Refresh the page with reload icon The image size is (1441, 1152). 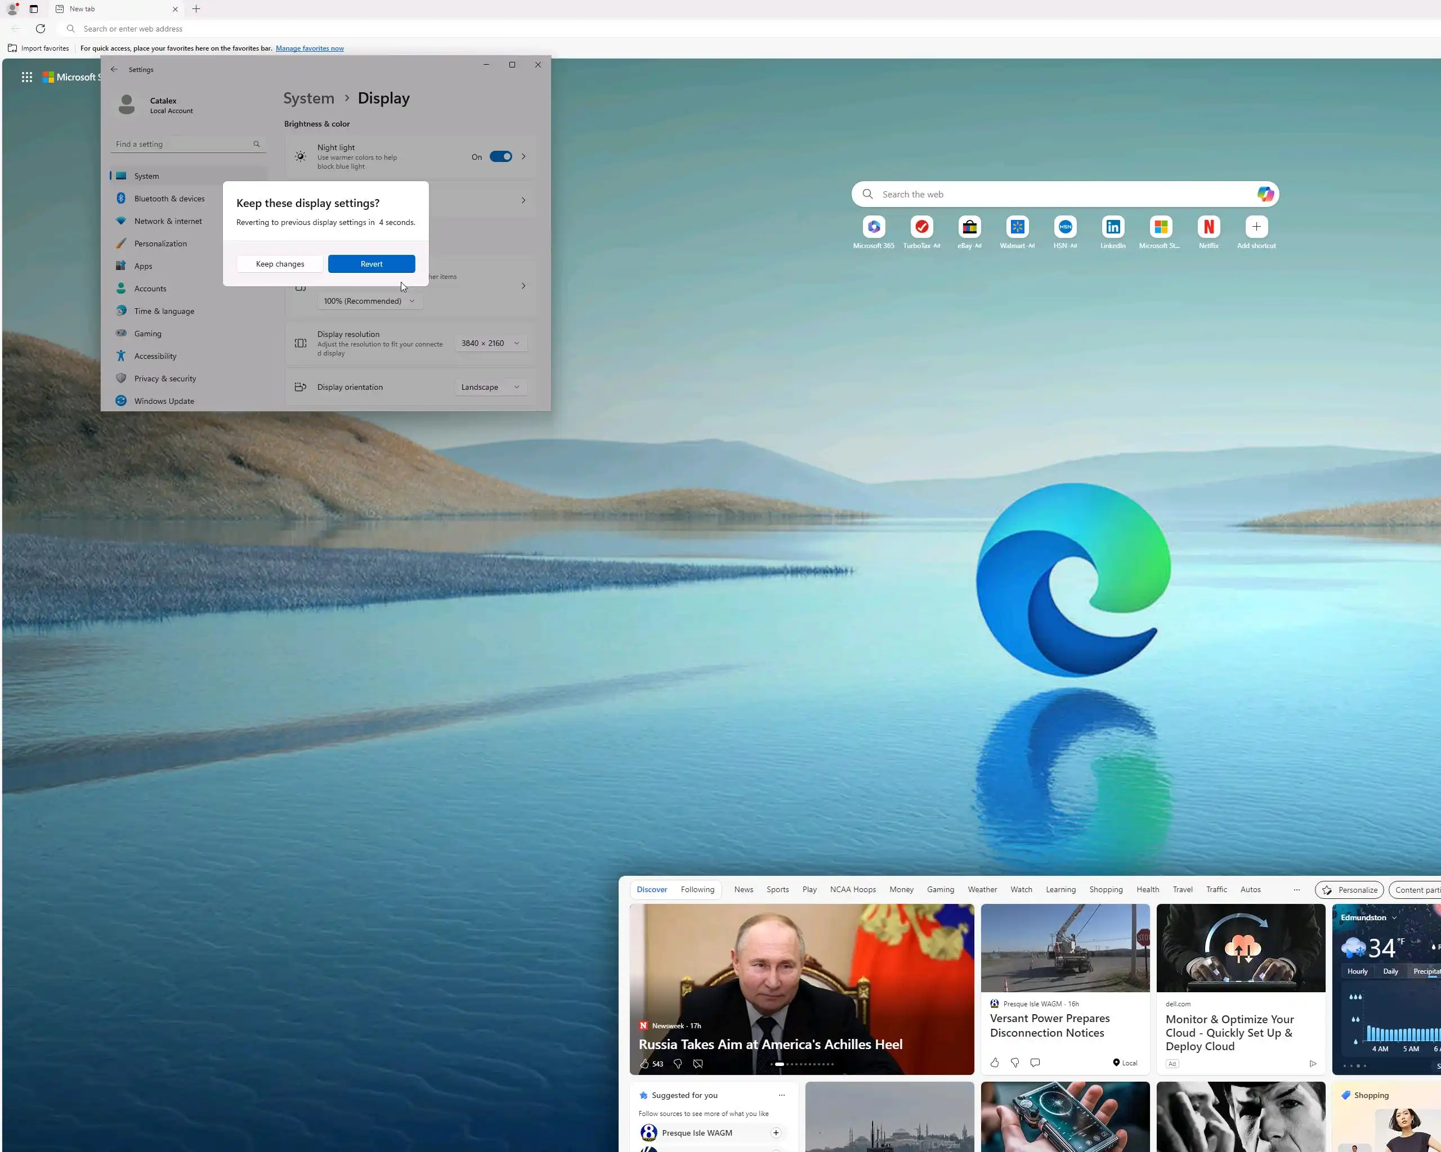(x=41, y=29)
